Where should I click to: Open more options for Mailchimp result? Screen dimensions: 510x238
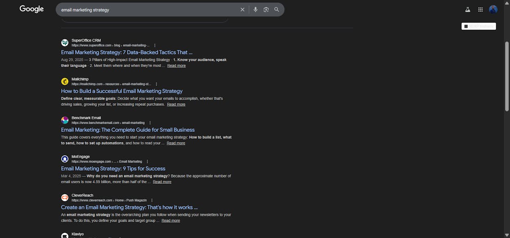tap(156, 84)
